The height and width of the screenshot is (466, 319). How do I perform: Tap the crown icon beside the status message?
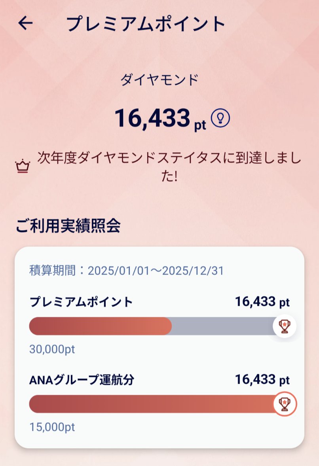23,167
